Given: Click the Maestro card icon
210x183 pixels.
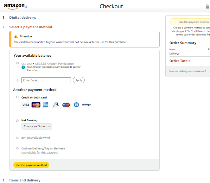Looking at the screenshot, I should [x=66, y=105].
